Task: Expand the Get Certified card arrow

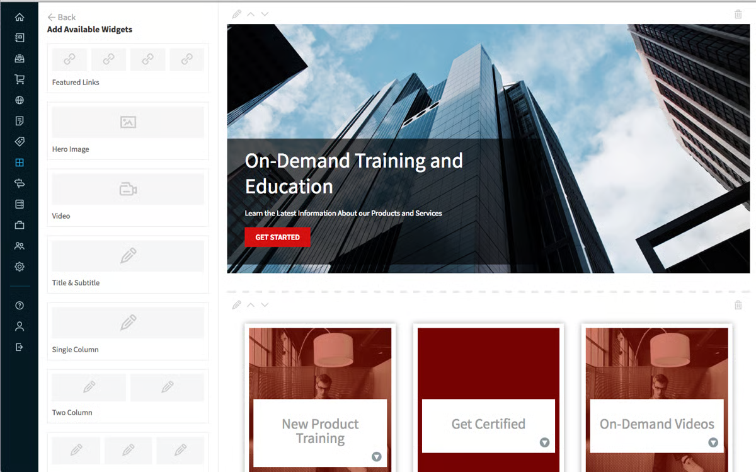Action: point(544,442)
